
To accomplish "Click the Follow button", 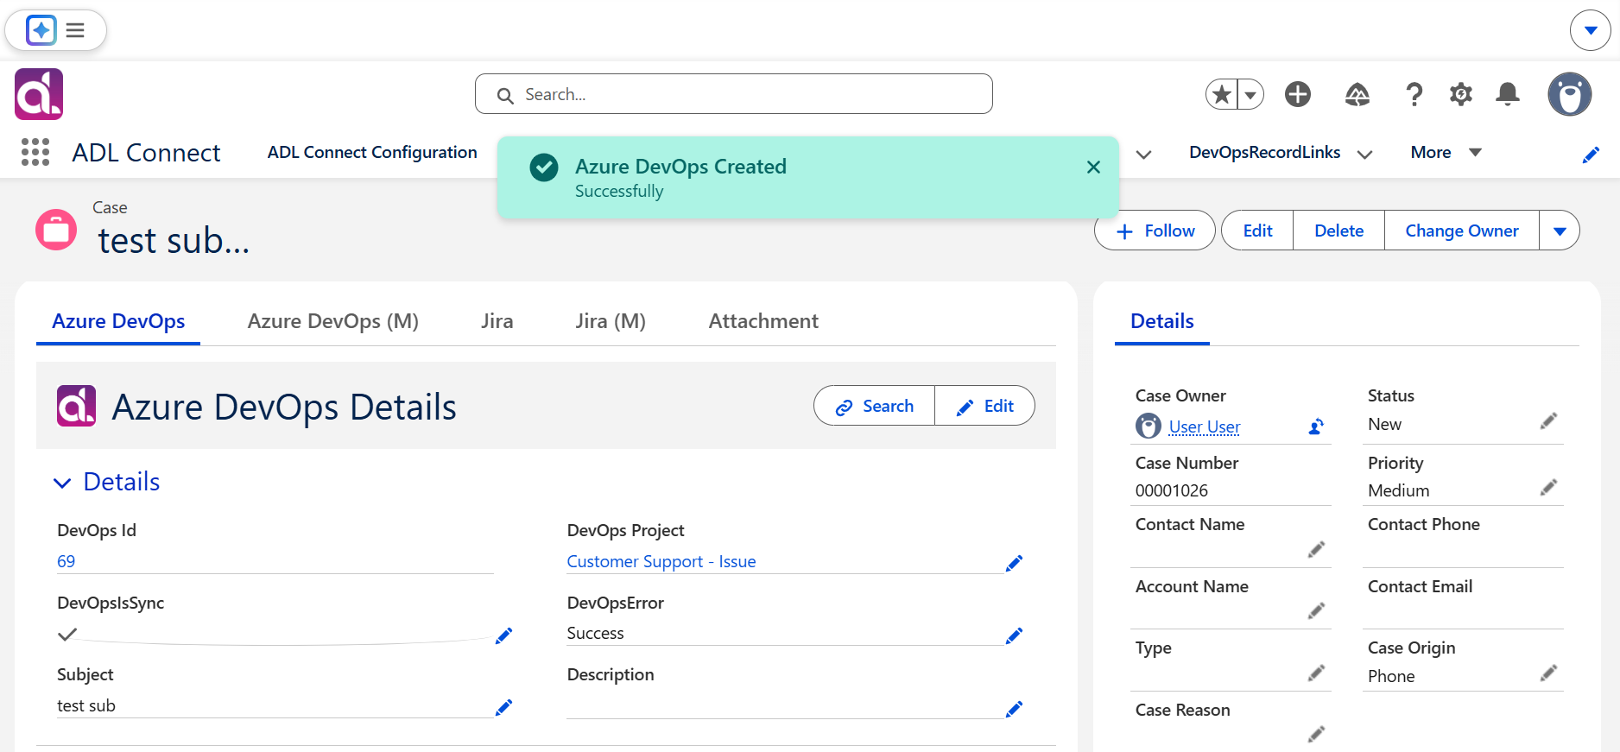I will click(x=1155, y=231).
